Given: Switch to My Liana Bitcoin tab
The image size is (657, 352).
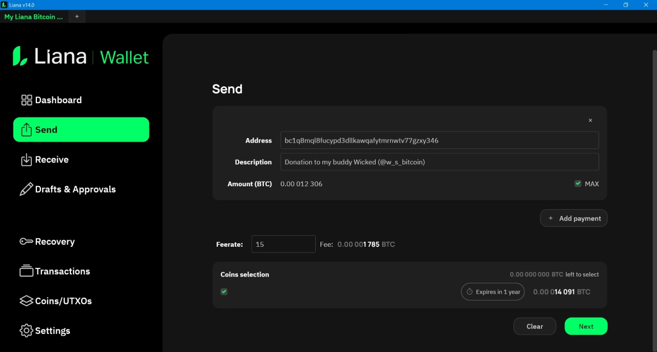Looking at the screenshot, I should [x=34, y=16].
